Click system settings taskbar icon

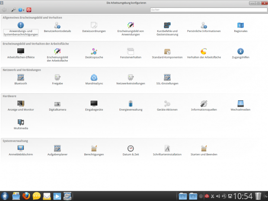(67, 196)
